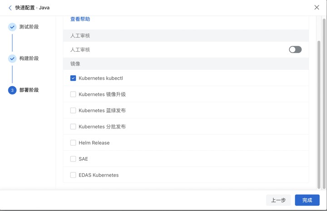The width and height of the screenshot is (327, 211).
Task: Check the Helm Release checkbox
Action: [x=73, y=142]
